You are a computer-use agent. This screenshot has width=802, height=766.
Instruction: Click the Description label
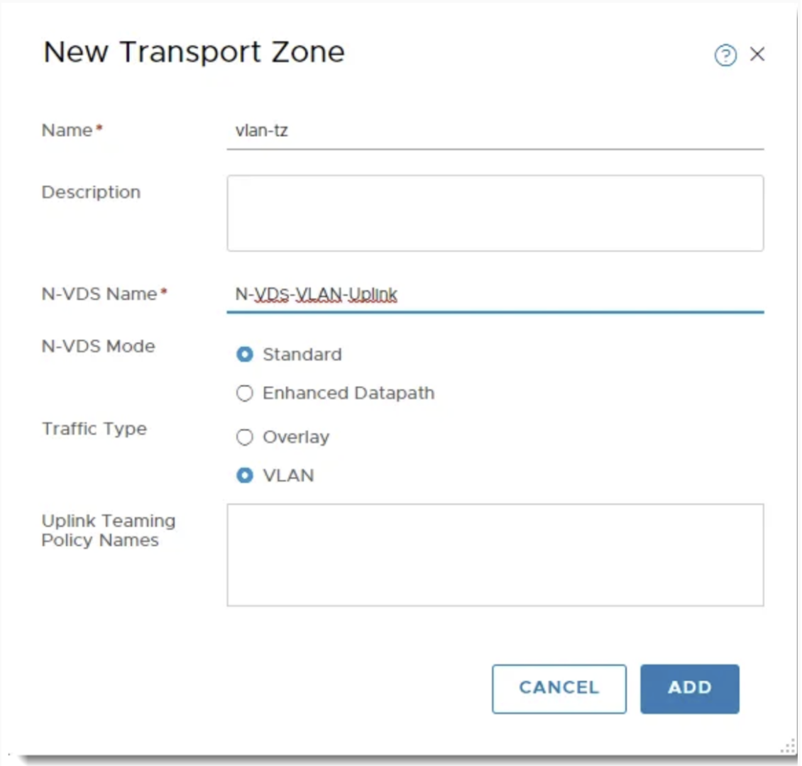coord(91,192)
